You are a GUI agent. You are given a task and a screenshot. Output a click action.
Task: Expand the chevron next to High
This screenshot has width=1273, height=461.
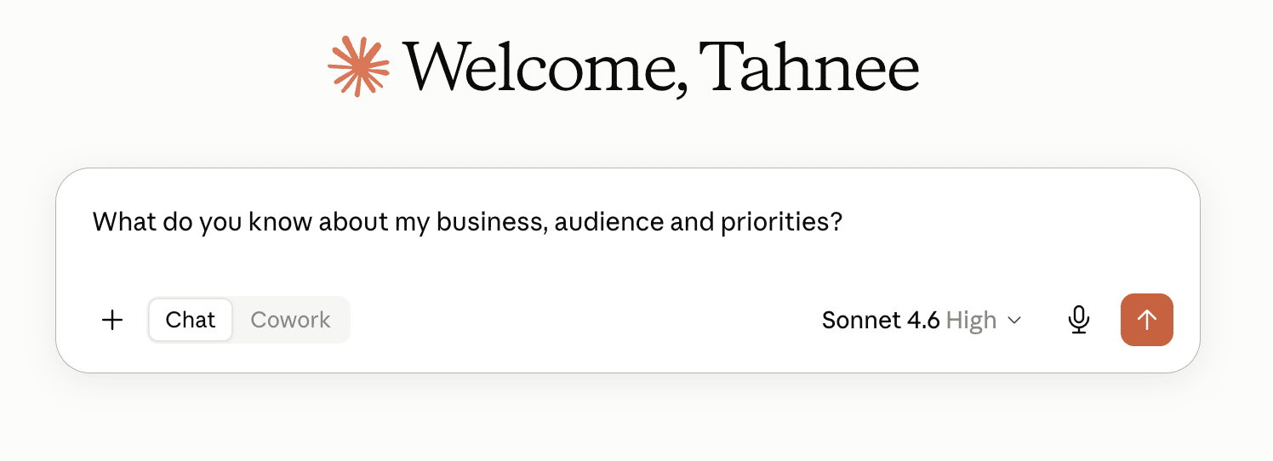tap(1013, 321)
